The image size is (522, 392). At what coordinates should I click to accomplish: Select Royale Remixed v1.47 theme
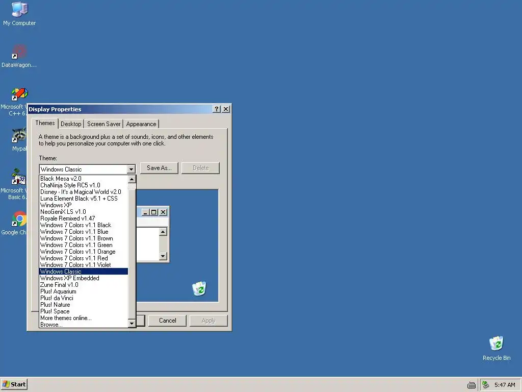84,218
